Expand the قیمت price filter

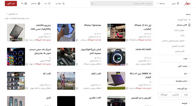click(174, 59)
